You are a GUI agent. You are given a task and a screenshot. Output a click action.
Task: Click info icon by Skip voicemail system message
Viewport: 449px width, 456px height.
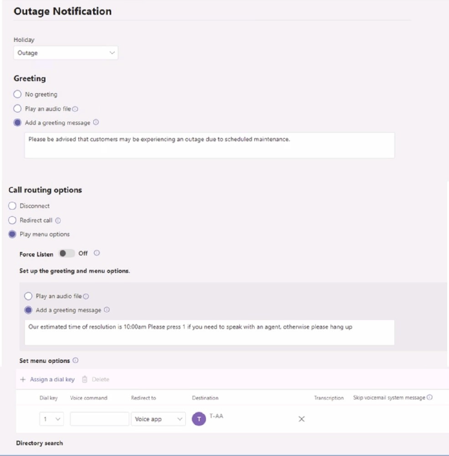(429, 397)
